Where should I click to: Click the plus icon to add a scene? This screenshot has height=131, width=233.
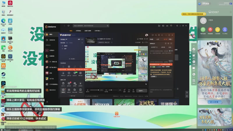(82, 43)
